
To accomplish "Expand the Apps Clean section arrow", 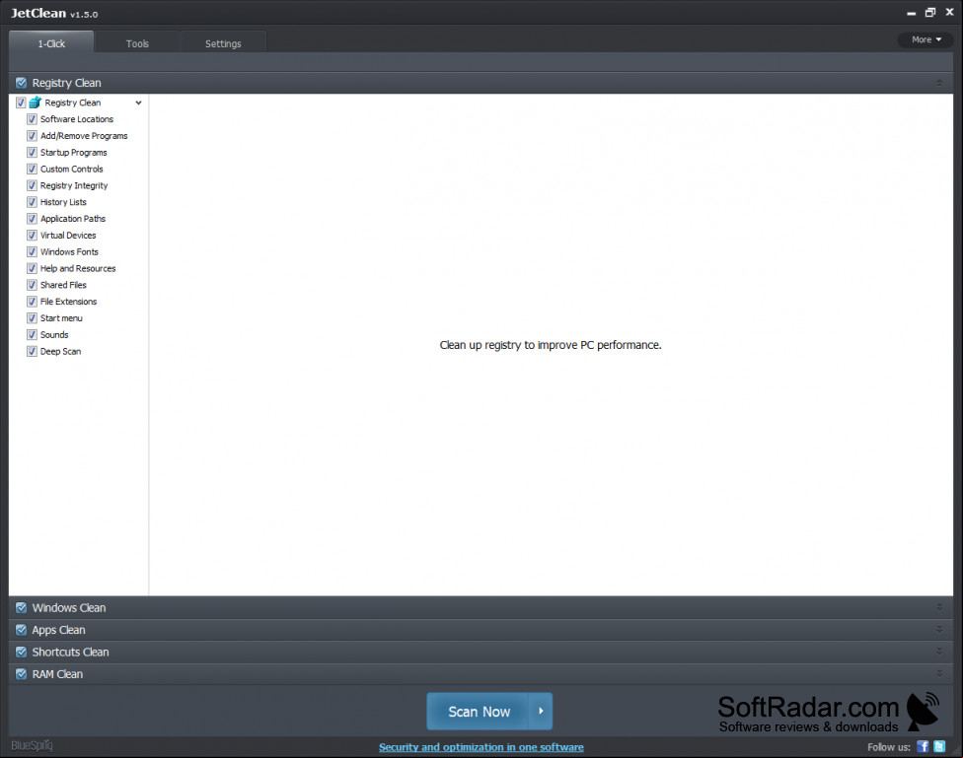I will click(939, 629).
